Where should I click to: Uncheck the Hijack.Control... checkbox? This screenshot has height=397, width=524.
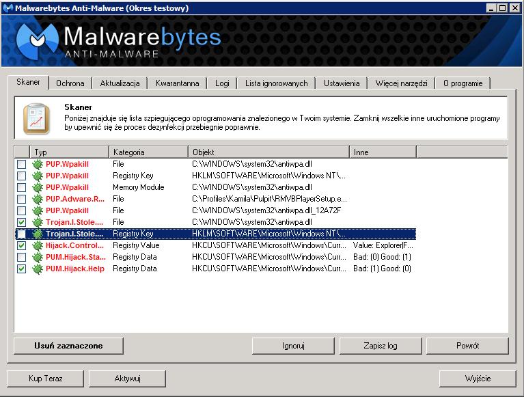click(21, 245)
